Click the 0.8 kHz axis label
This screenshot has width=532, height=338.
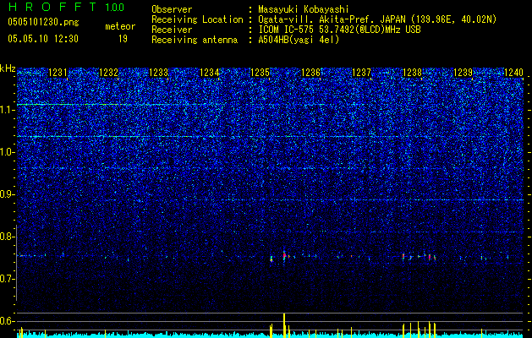(x=7, y=237)
